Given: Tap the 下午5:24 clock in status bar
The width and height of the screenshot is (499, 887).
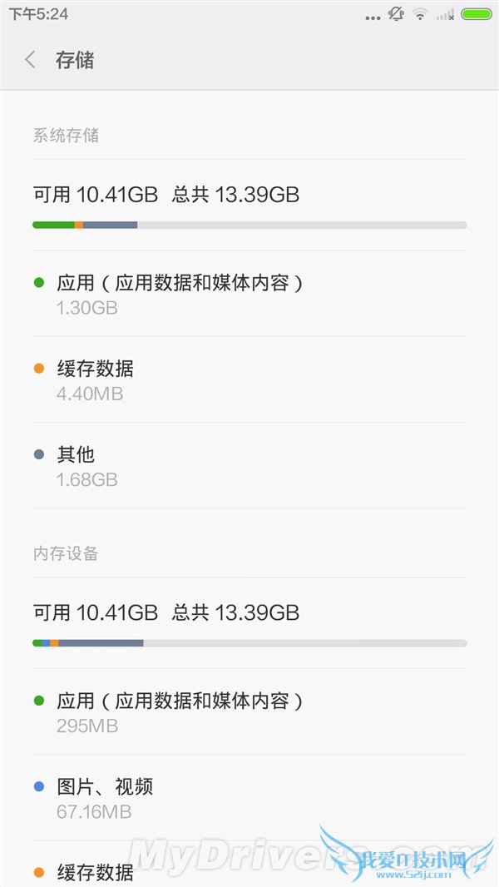Looking at the screenshot, I should 38,14.
